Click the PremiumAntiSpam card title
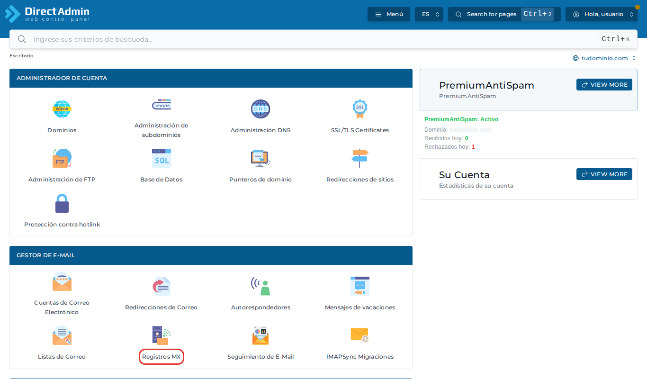The height and width of the screenshot is (379, 647). (486, 85)
